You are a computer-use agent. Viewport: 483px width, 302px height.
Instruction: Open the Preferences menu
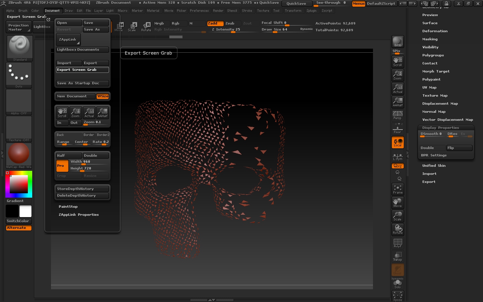pyautogui.click(x=199, y=11)
